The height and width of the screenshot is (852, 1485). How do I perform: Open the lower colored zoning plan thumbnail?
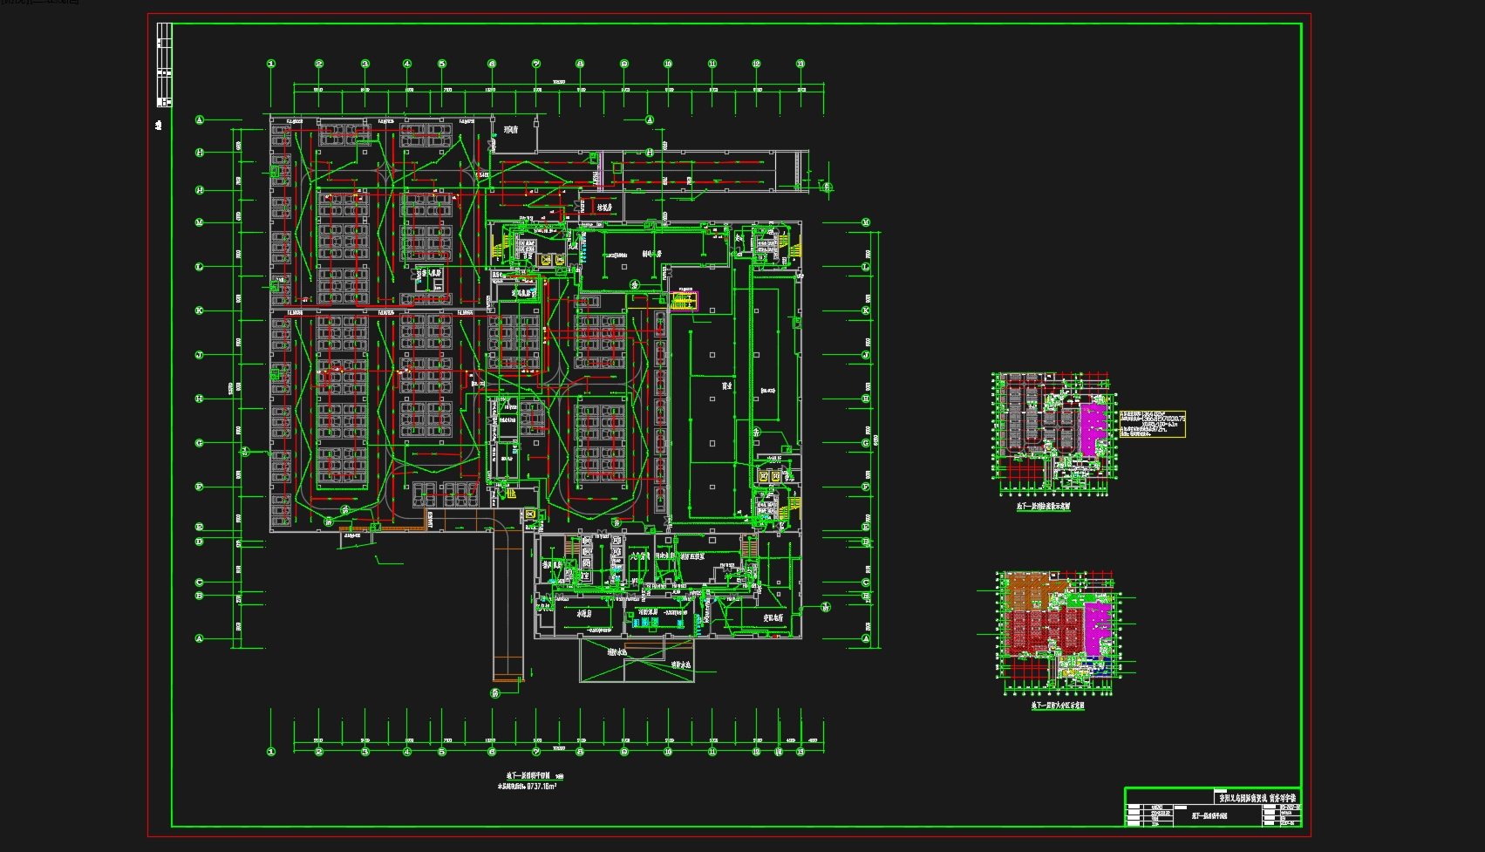point(1058,632)
